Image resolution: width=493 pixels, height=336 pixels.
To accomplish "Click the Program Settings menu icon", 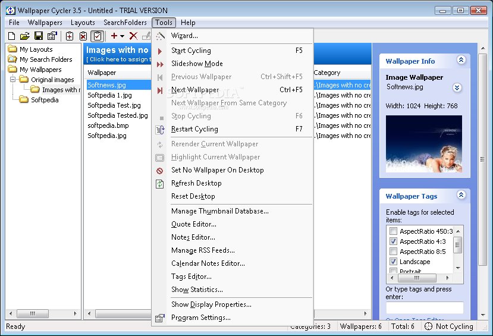I will (x=160, y=318).
